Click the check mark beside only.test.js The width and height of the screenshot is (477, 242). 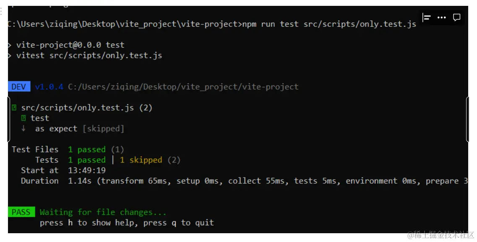click(x=14, y=108)
